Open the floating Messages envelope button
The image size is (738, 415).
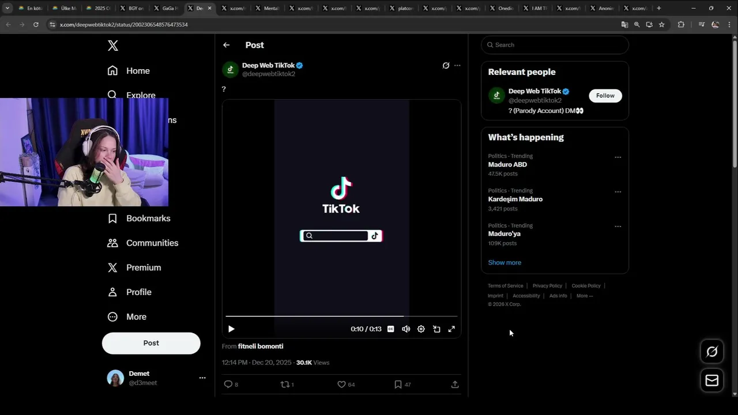pyautogui.click(x=712, y=380)
